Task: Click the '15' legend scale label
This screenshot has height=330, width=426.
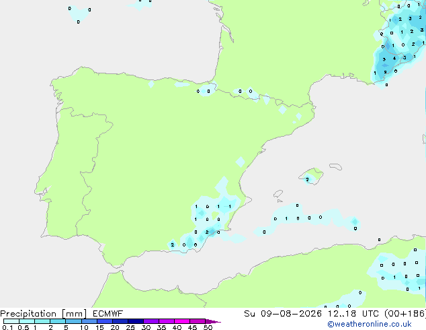Action: (x=99, y=327)
